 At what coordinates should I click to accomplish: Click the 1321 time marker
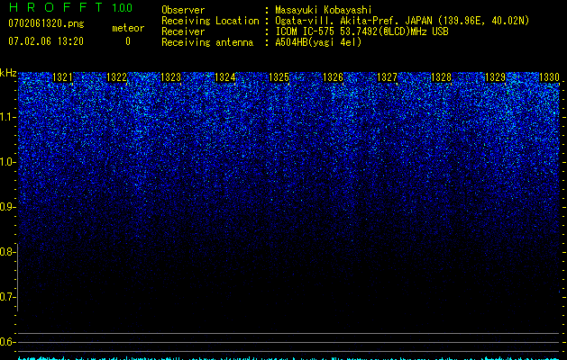pos(62,77)
